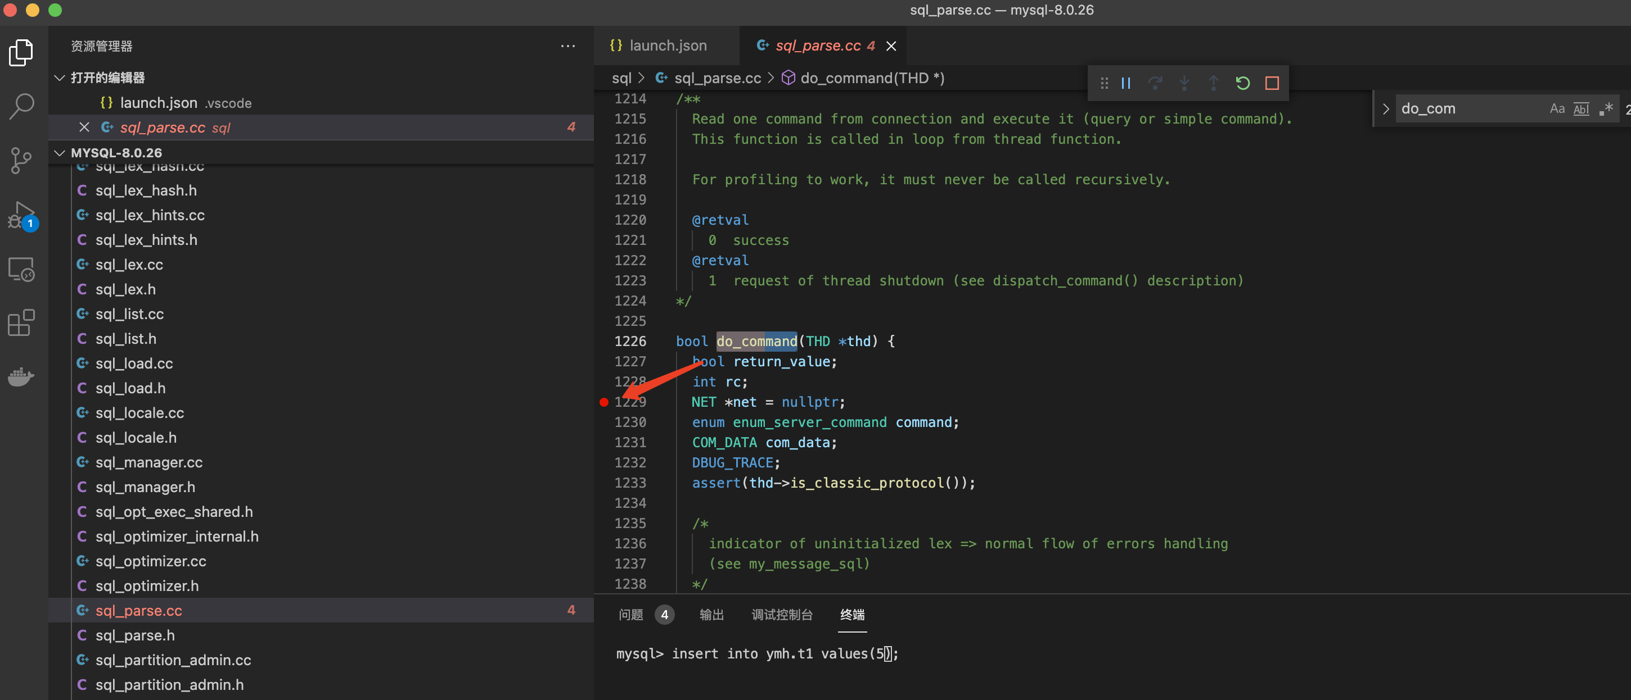The width and height of the screenshot is (1631, 700).
Task: Remove breakpoint on line 1229
Action: 603,402
